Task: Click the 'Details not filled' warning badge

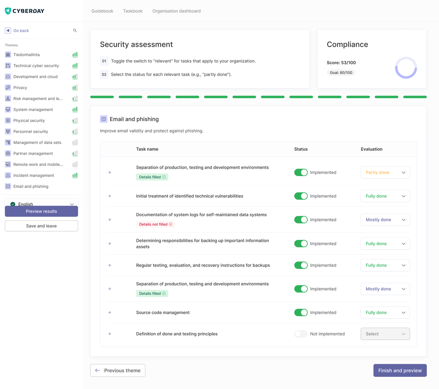Action: pyautogui.click(x=155, y=224)
